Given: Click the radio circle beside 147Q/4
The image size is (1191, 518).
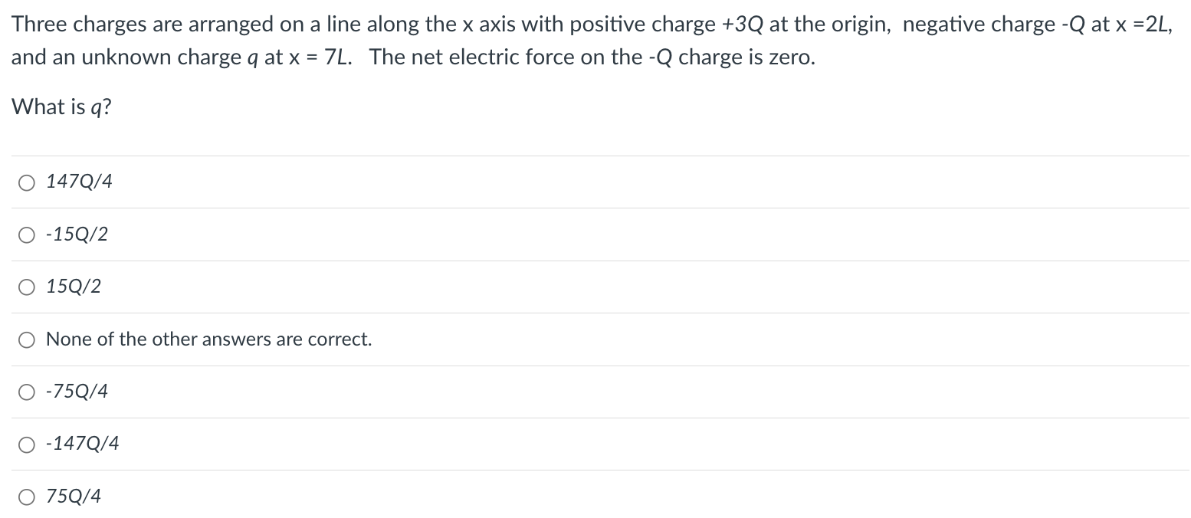Looking at the screenshot, I should [x=27, y=182].
